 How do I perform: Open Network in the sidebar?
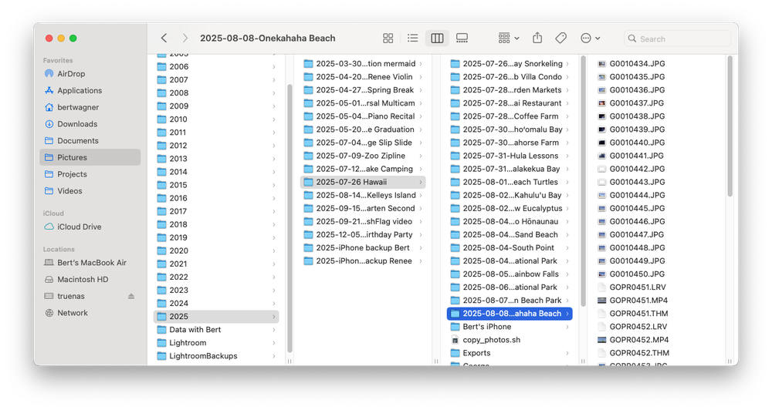pos(90,313)
